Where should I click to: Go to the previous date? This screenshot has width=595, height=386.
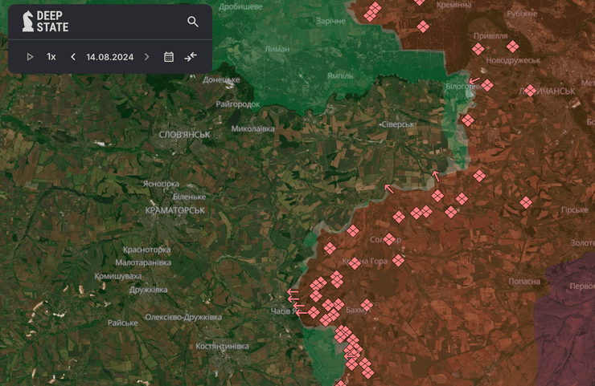point(73,57)
